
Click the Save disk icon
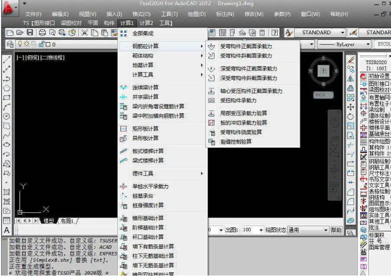coord(30,32)
